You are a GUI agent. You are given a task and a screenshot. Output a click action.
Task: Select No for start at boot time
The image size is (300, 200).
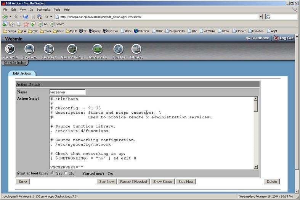(x=66, y=173)
